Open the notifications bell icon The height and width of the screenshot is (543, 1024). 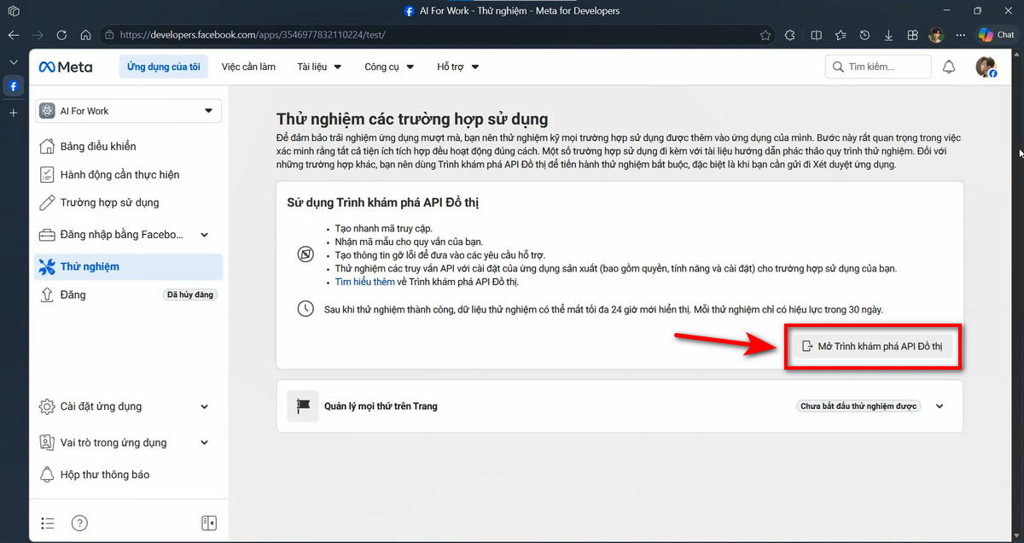(949, 67)
